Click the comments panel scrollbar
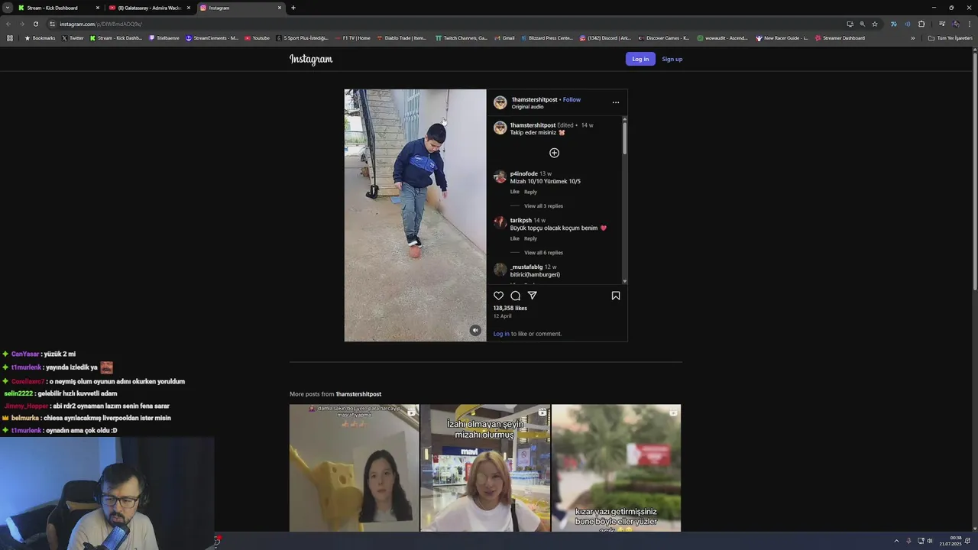 point(625,138)
